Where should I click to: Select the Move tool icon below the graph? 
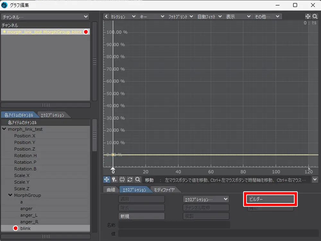(107, 180)
